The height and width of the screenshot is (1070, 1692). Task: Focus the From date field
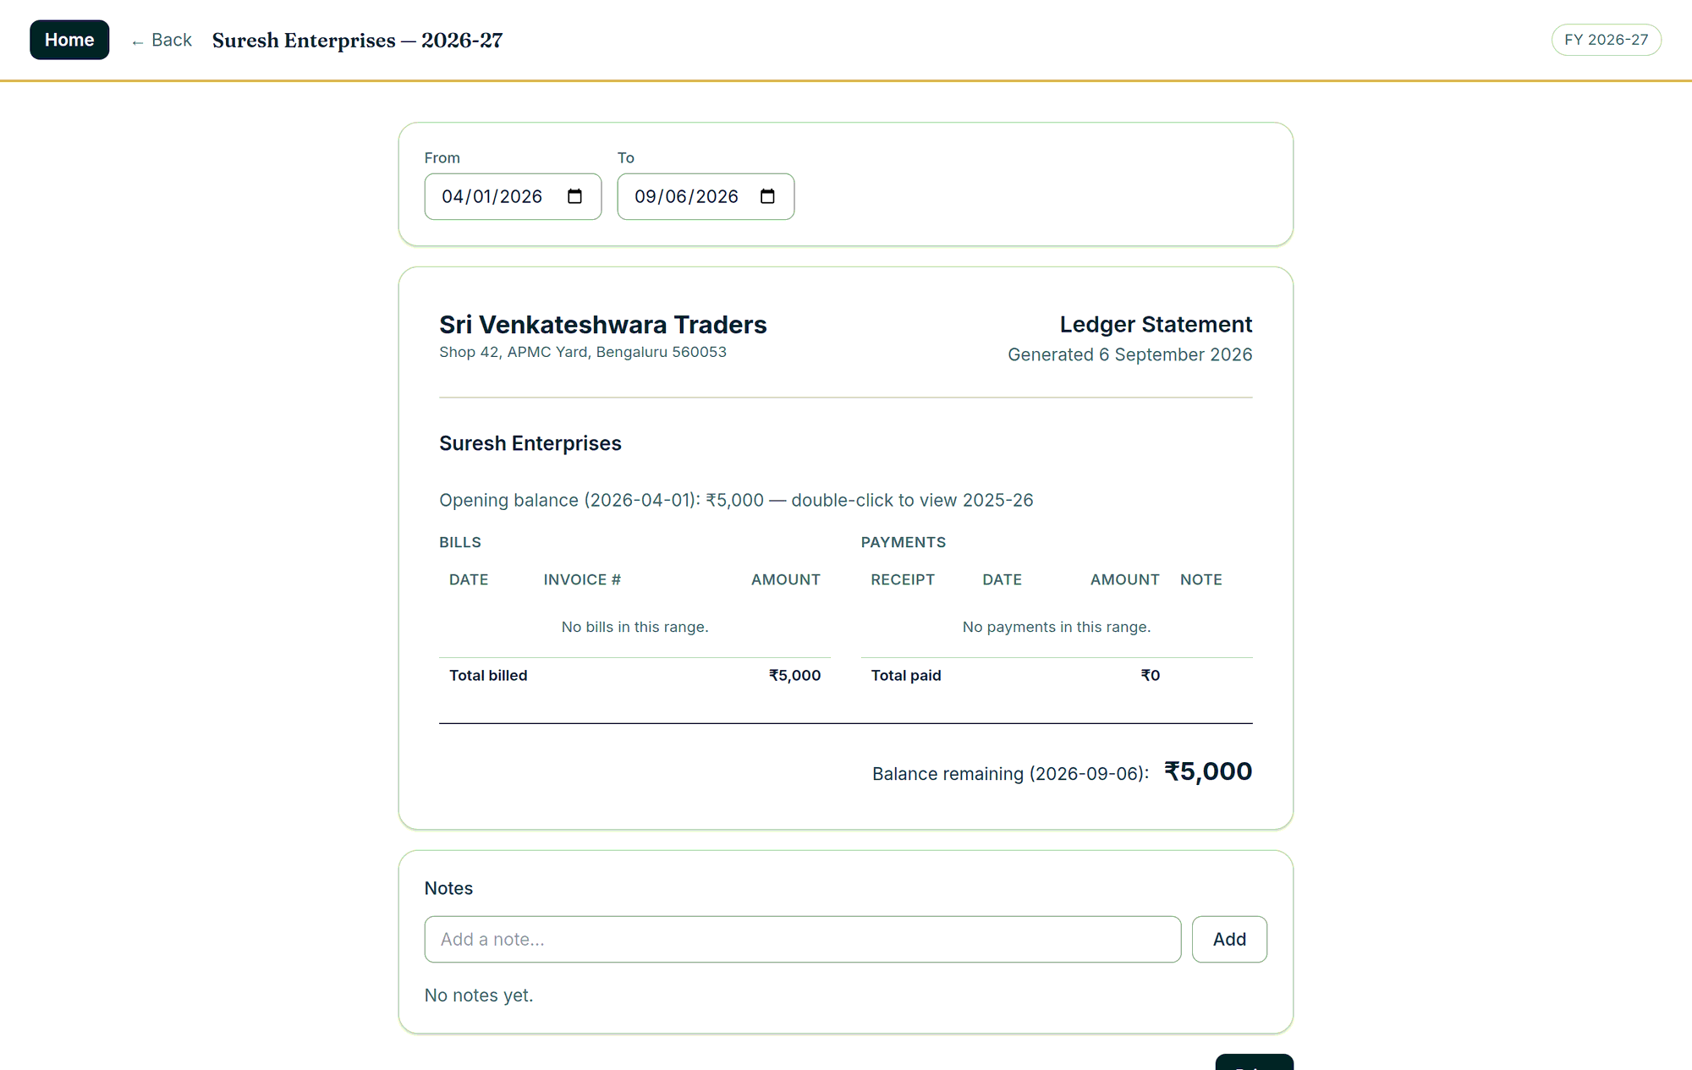[513, 196]
